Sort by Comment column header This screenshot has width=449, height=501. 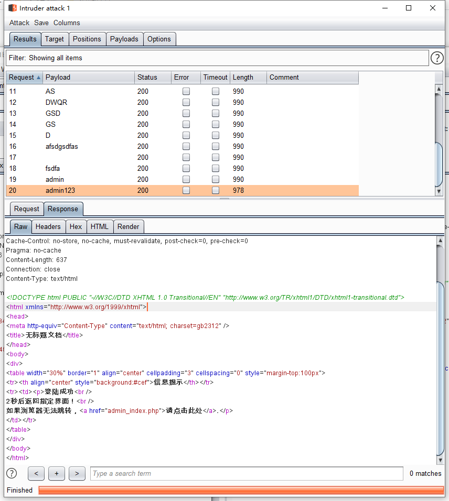(313, 78)
